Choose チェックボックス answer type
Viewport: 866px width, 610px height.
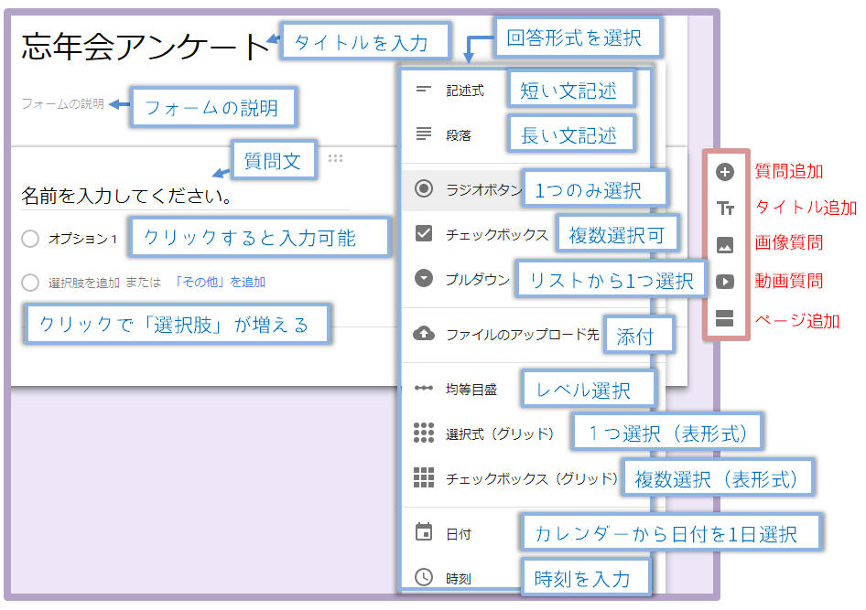coord(485,234)
